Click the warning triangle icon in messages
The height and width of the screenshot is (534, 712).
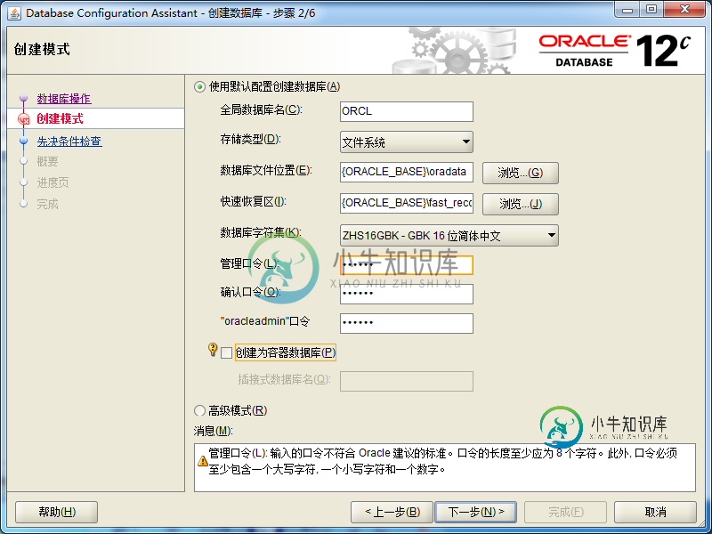pyautogui.click(x=203, y=461)
